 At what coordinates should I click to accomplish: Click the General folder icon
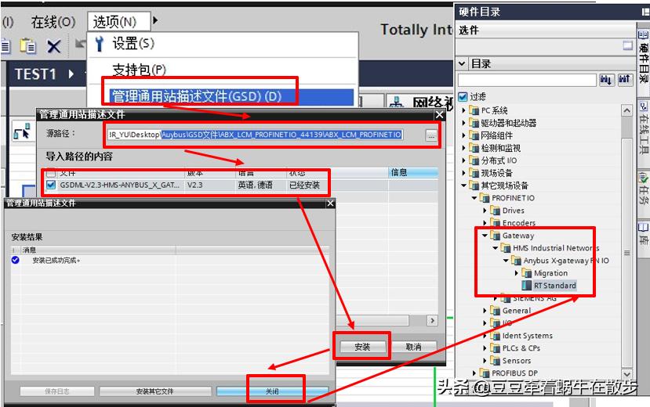point(495,310)
